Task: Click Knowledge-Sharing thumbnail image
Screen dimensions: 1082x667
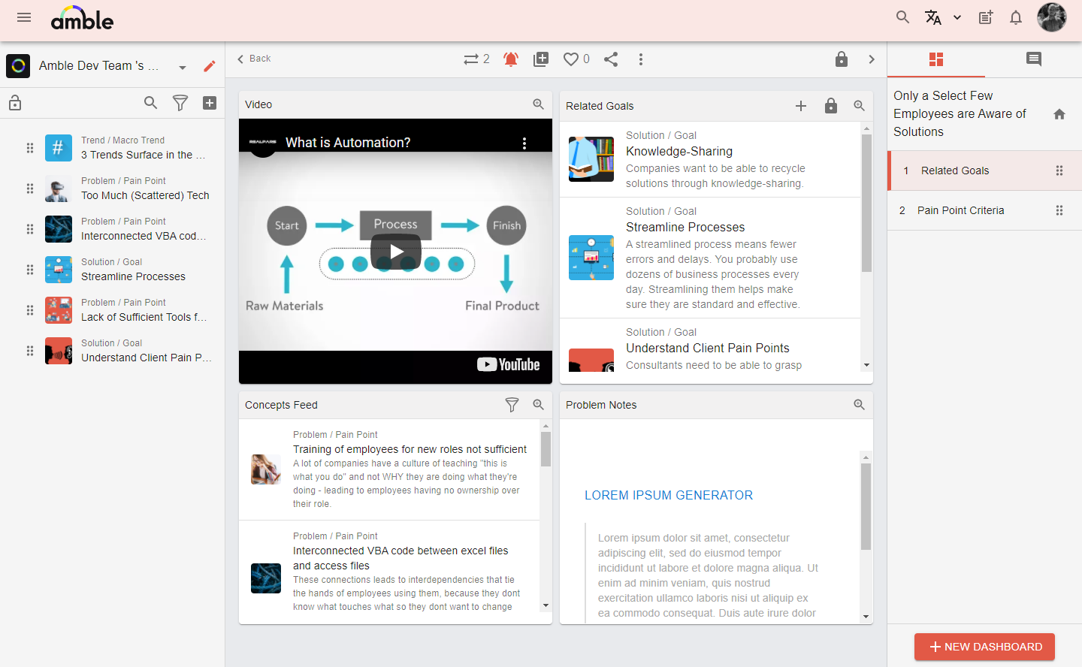Action: click(x=591, y=159)
